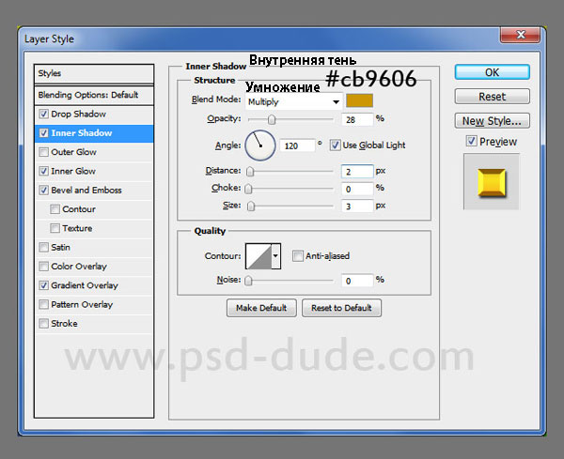
Task: Select the Bevel and Emboss style row
Action: [x=94, y=190]
